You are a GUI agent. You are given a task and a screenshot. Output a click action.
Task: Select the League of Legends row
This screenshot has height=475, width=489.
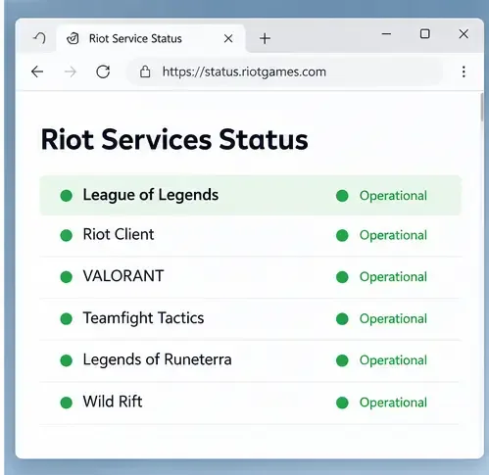(x=250, y=195)
